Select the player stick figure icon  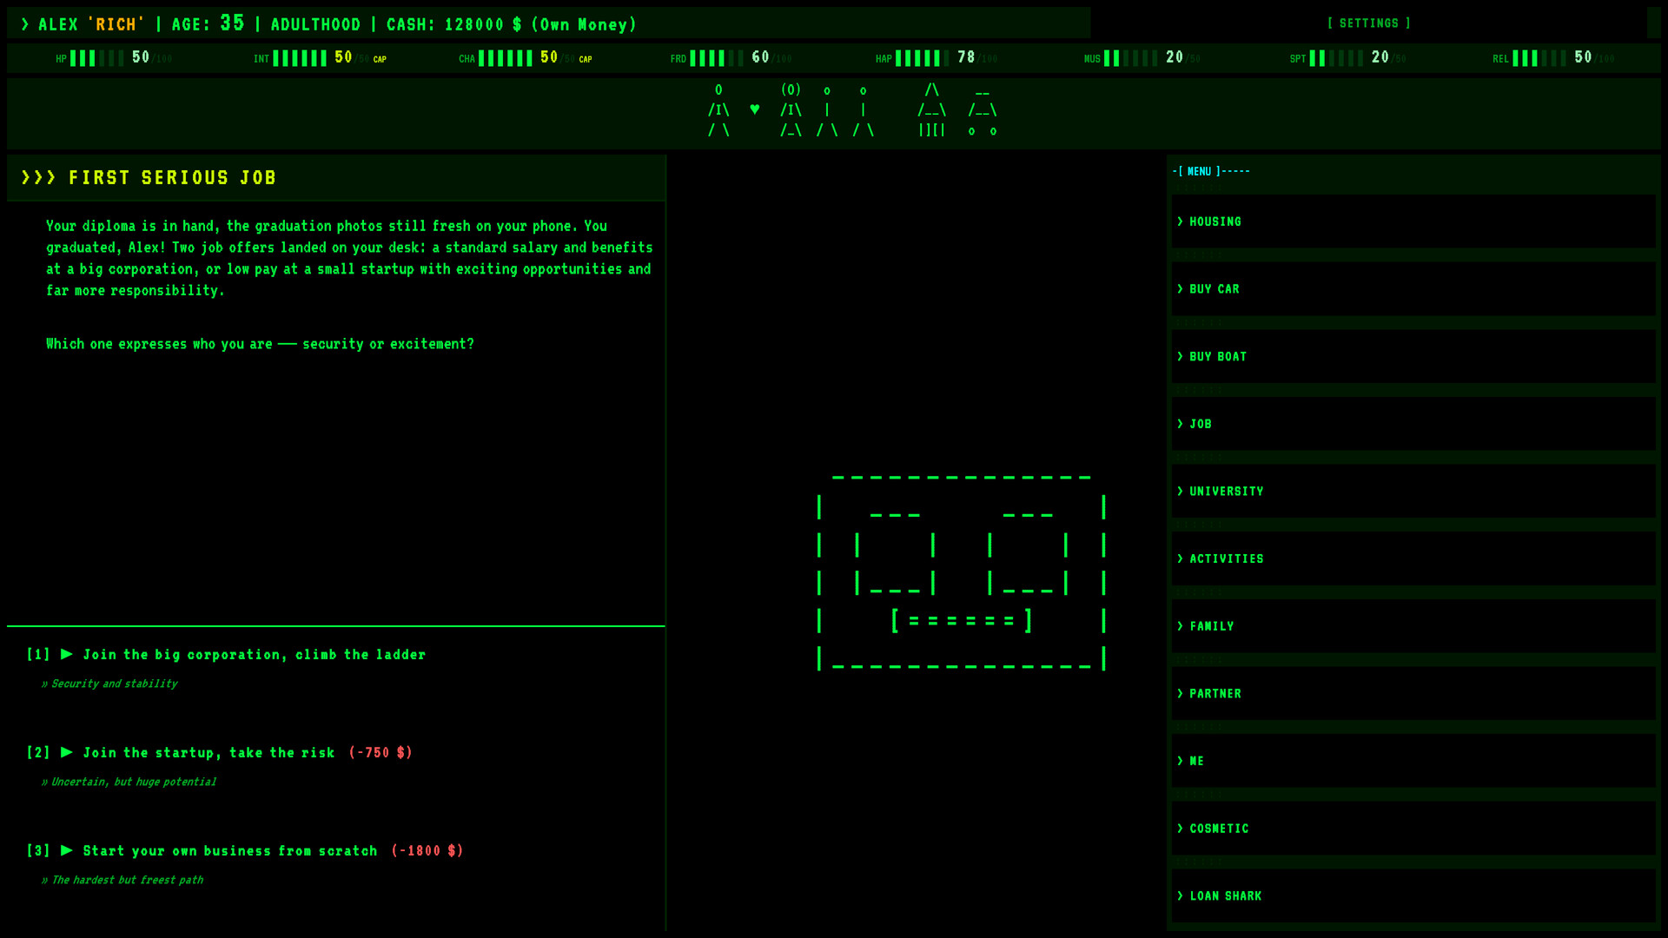[x=718, y=110]
